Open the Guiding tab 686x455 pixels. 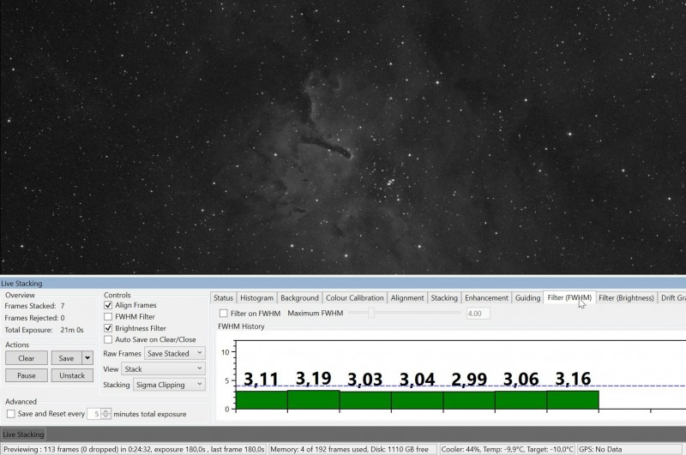[527, 297]
